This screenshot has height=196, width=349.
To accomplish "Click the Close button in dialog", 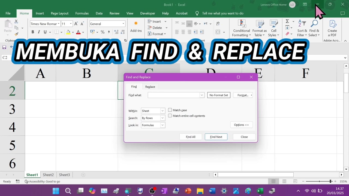I will (x=244, y=137).
